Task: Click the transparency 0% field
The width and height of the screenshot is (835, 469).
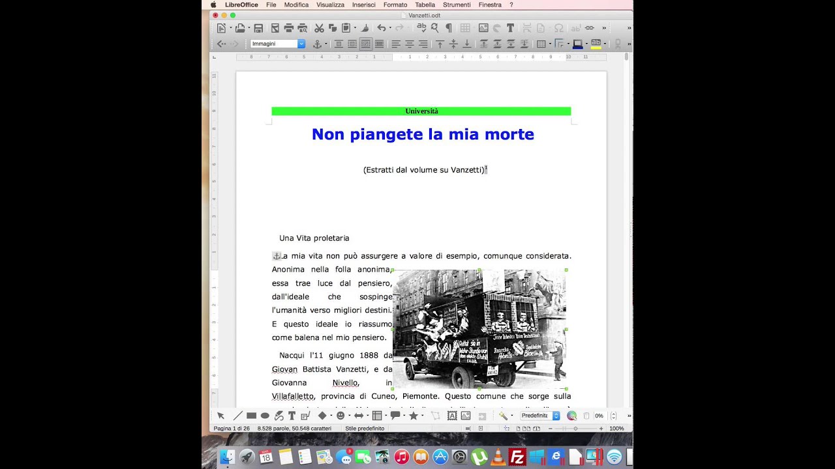Action: coord(600,416)
